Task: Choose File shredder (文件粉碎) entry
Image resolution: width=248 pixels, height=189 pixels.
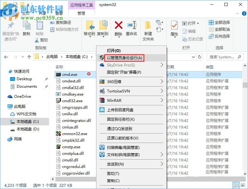Action: click(x=123, y=155)
